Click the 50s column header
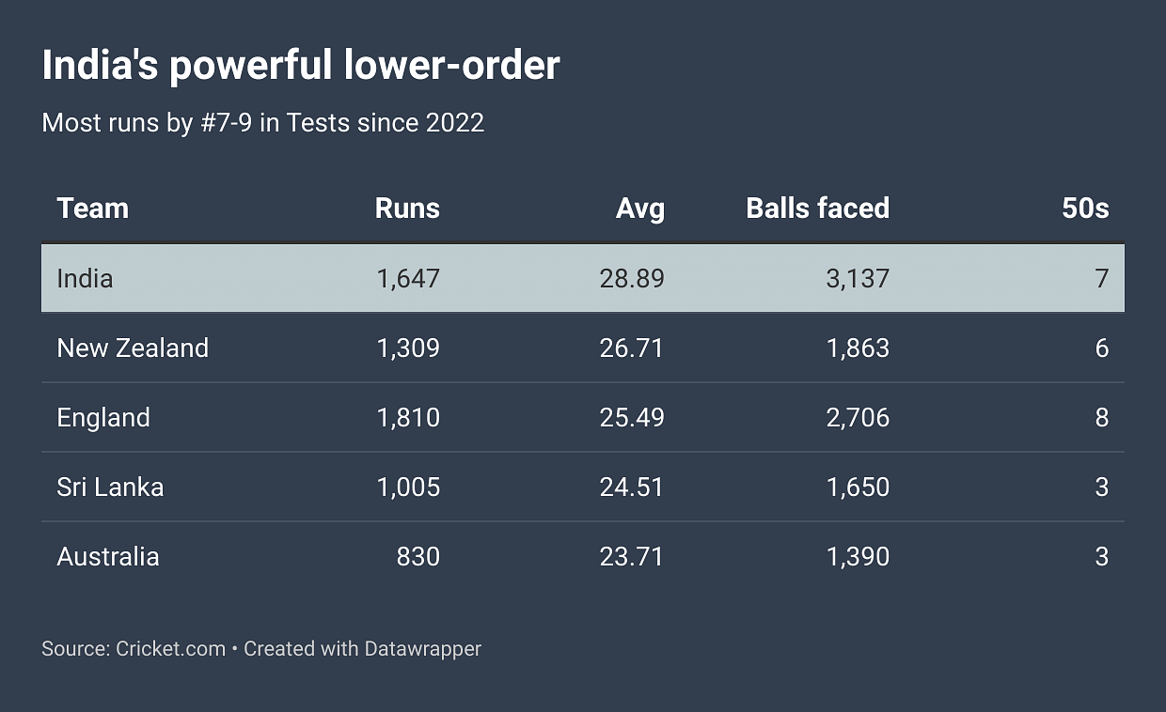 [x=1085, y=208]
